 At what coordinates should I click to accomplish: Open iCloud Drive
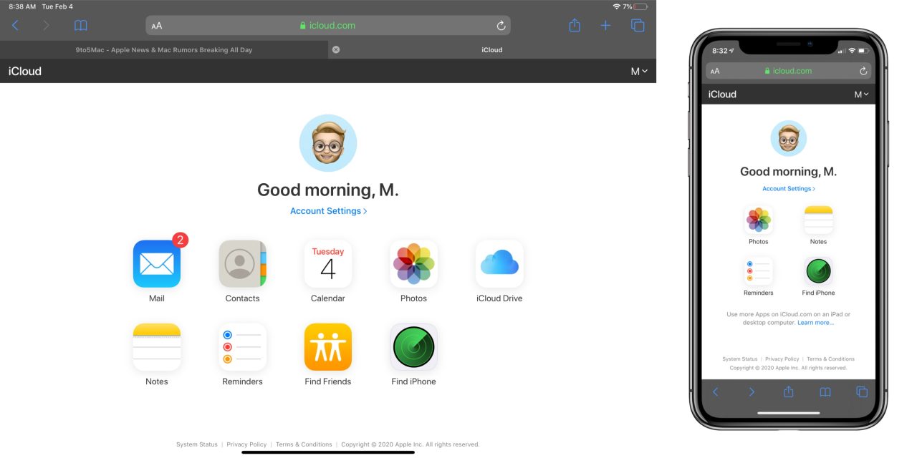point(499,263)
